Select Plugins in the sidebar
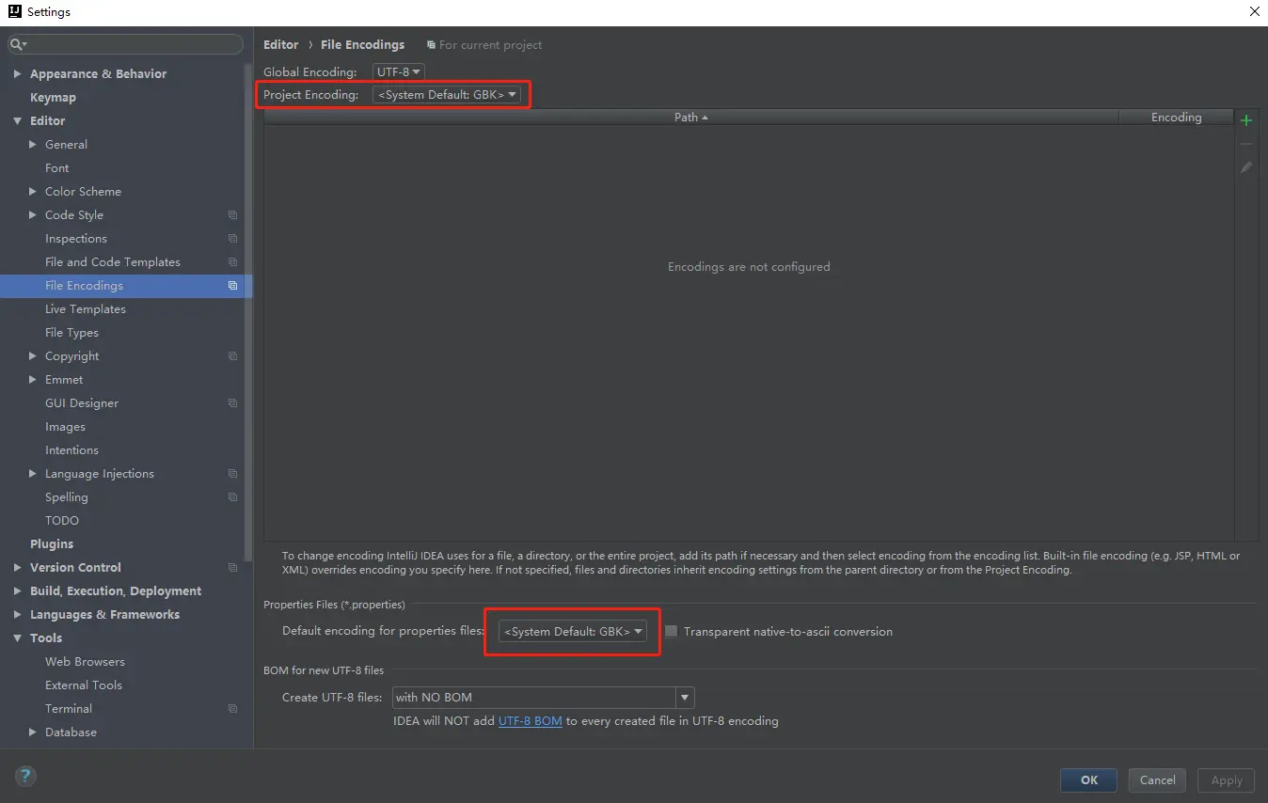Image resolution: width=1268 pixels, height=803 pixels. pyautogui.click(x=52, y=544)
